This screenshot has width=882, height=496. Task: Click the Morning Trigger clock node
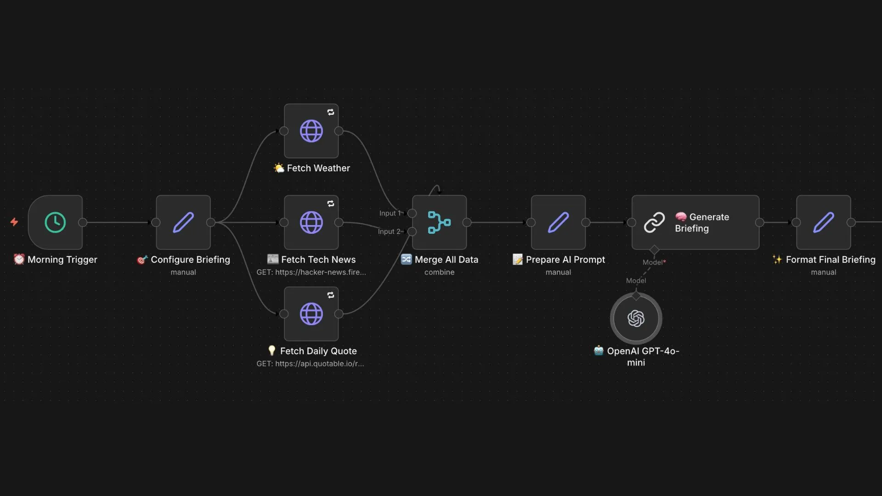tap(55, 222)
